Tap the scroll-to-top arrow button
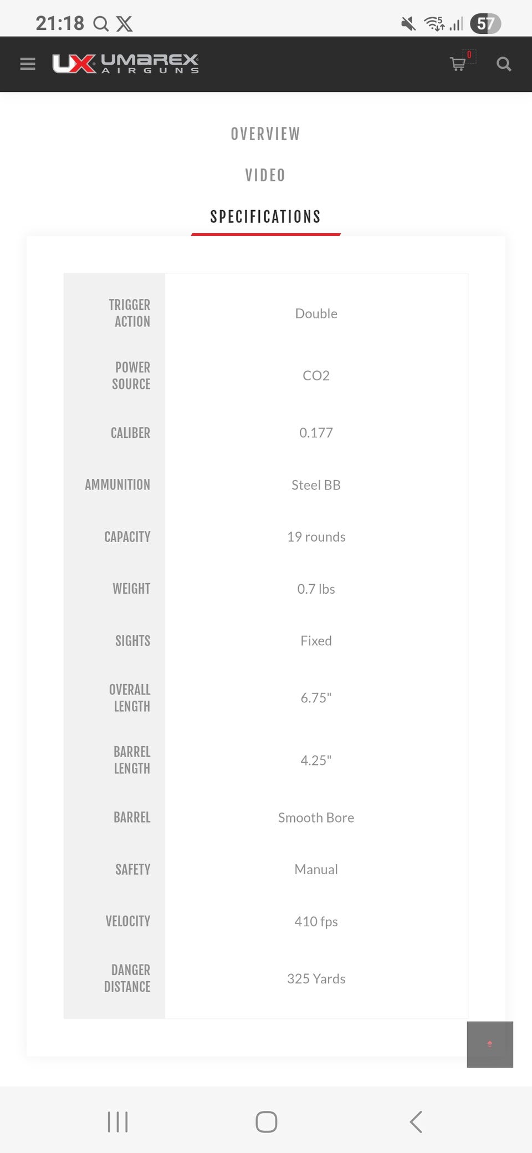The height and width of the screenshot is (1153, 532). (490, 1044)
